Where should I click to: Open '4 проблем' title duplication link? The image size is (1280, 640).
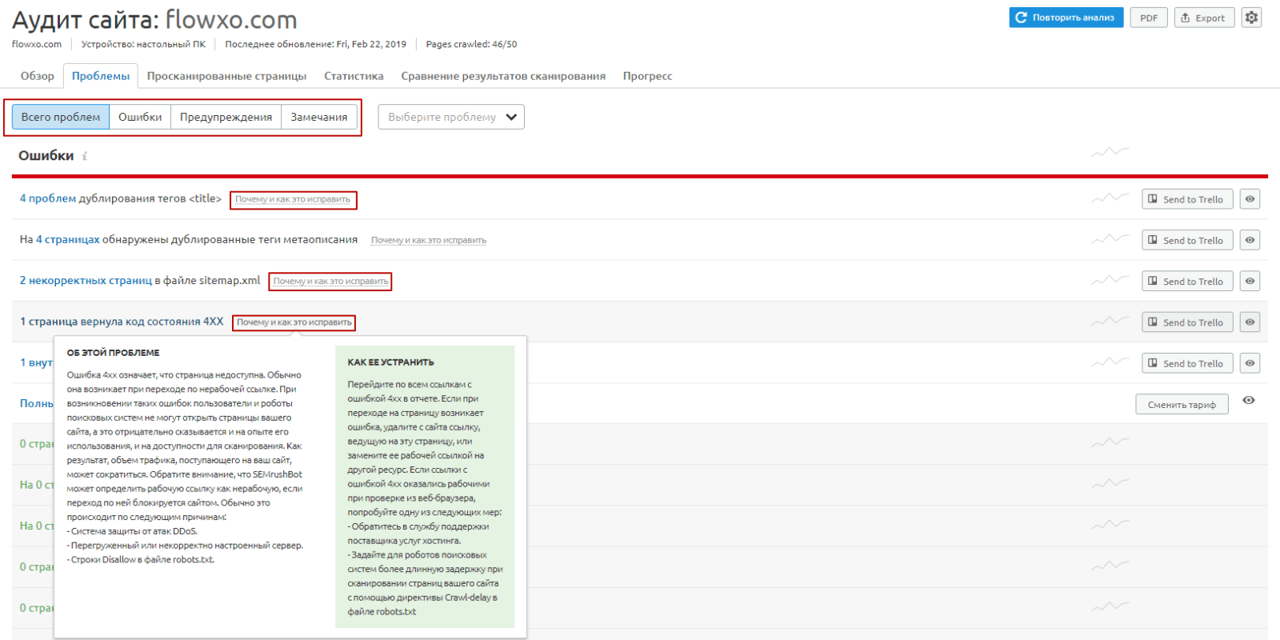pos(48,198)
